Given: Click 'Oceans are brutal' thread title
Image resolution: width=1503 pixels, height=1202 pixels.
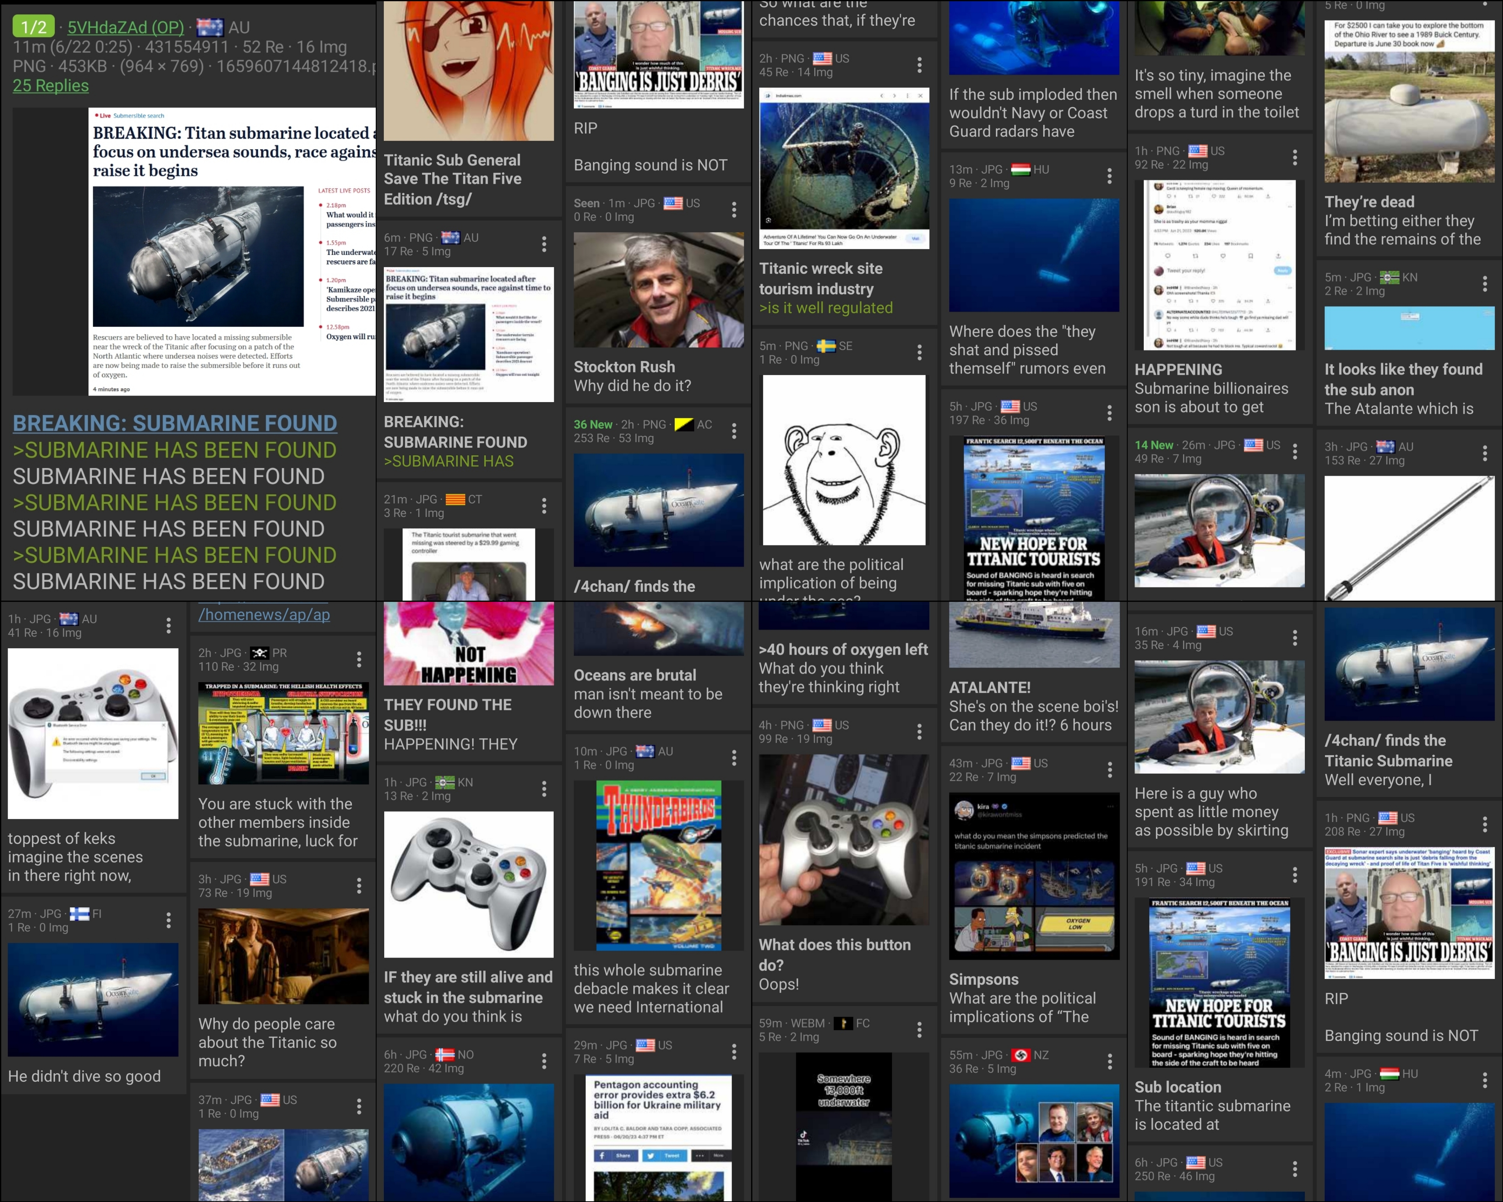Looking at the screenshot, I should tap(634, 675).
